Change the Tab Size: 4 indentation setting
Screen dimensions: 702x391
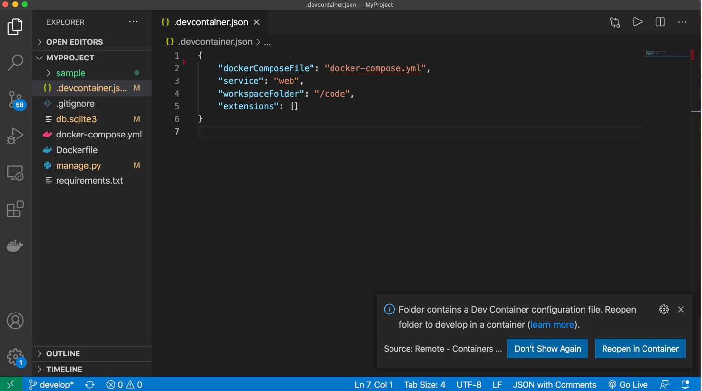click(425, 385)
